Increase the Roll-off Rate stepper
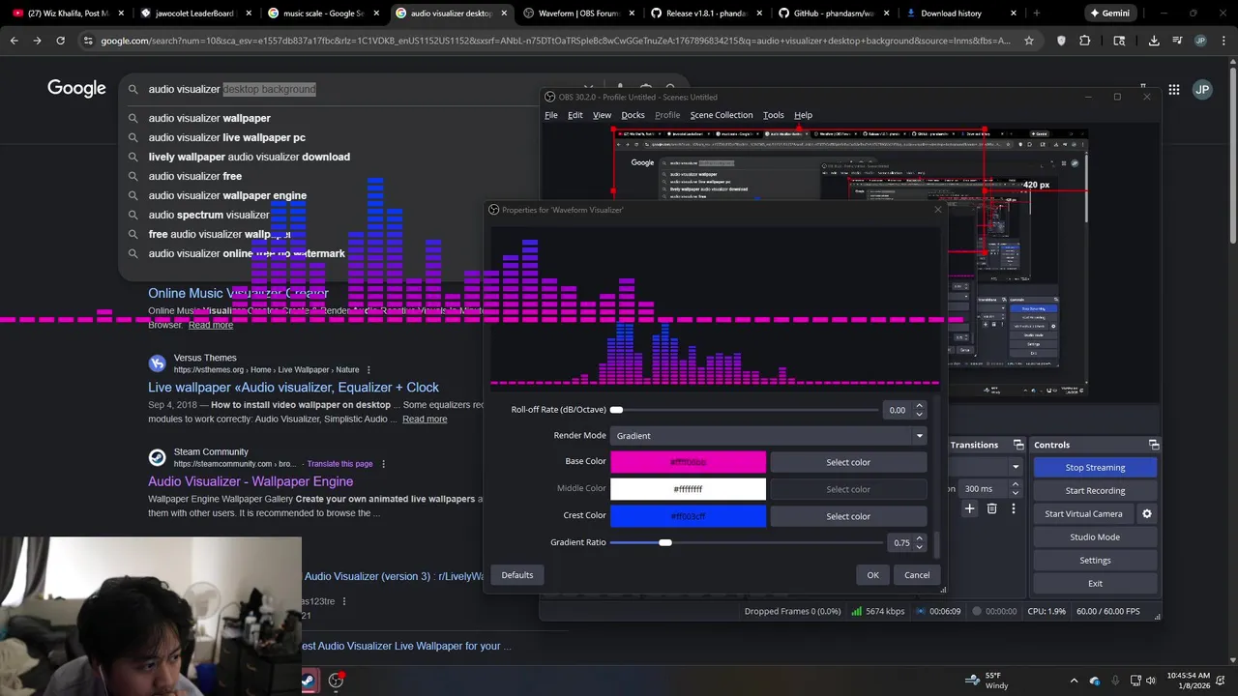 click(919, 406)
